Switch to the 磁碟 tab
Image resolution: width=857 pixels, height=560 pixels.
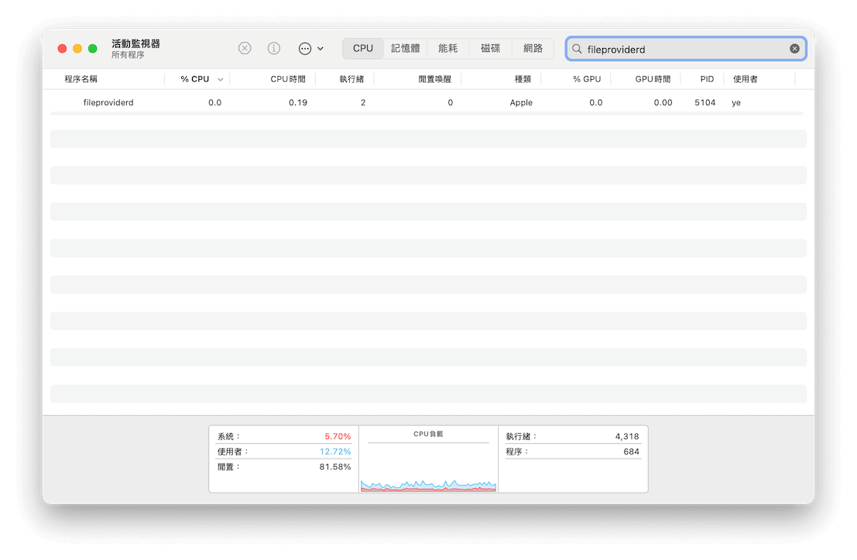coord(490,48)
